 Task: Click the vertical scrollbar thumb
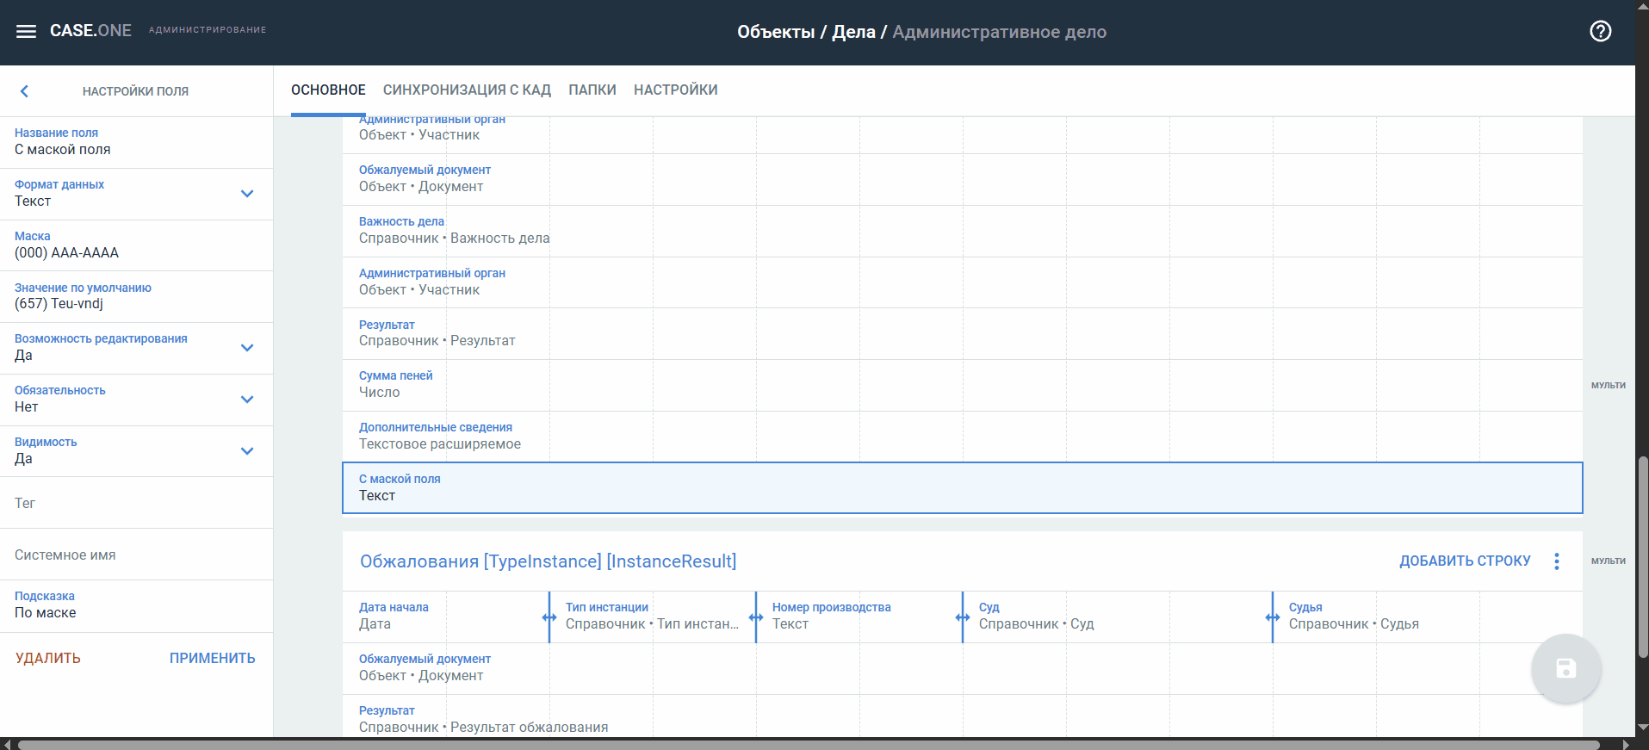(x=1643, y=557)
